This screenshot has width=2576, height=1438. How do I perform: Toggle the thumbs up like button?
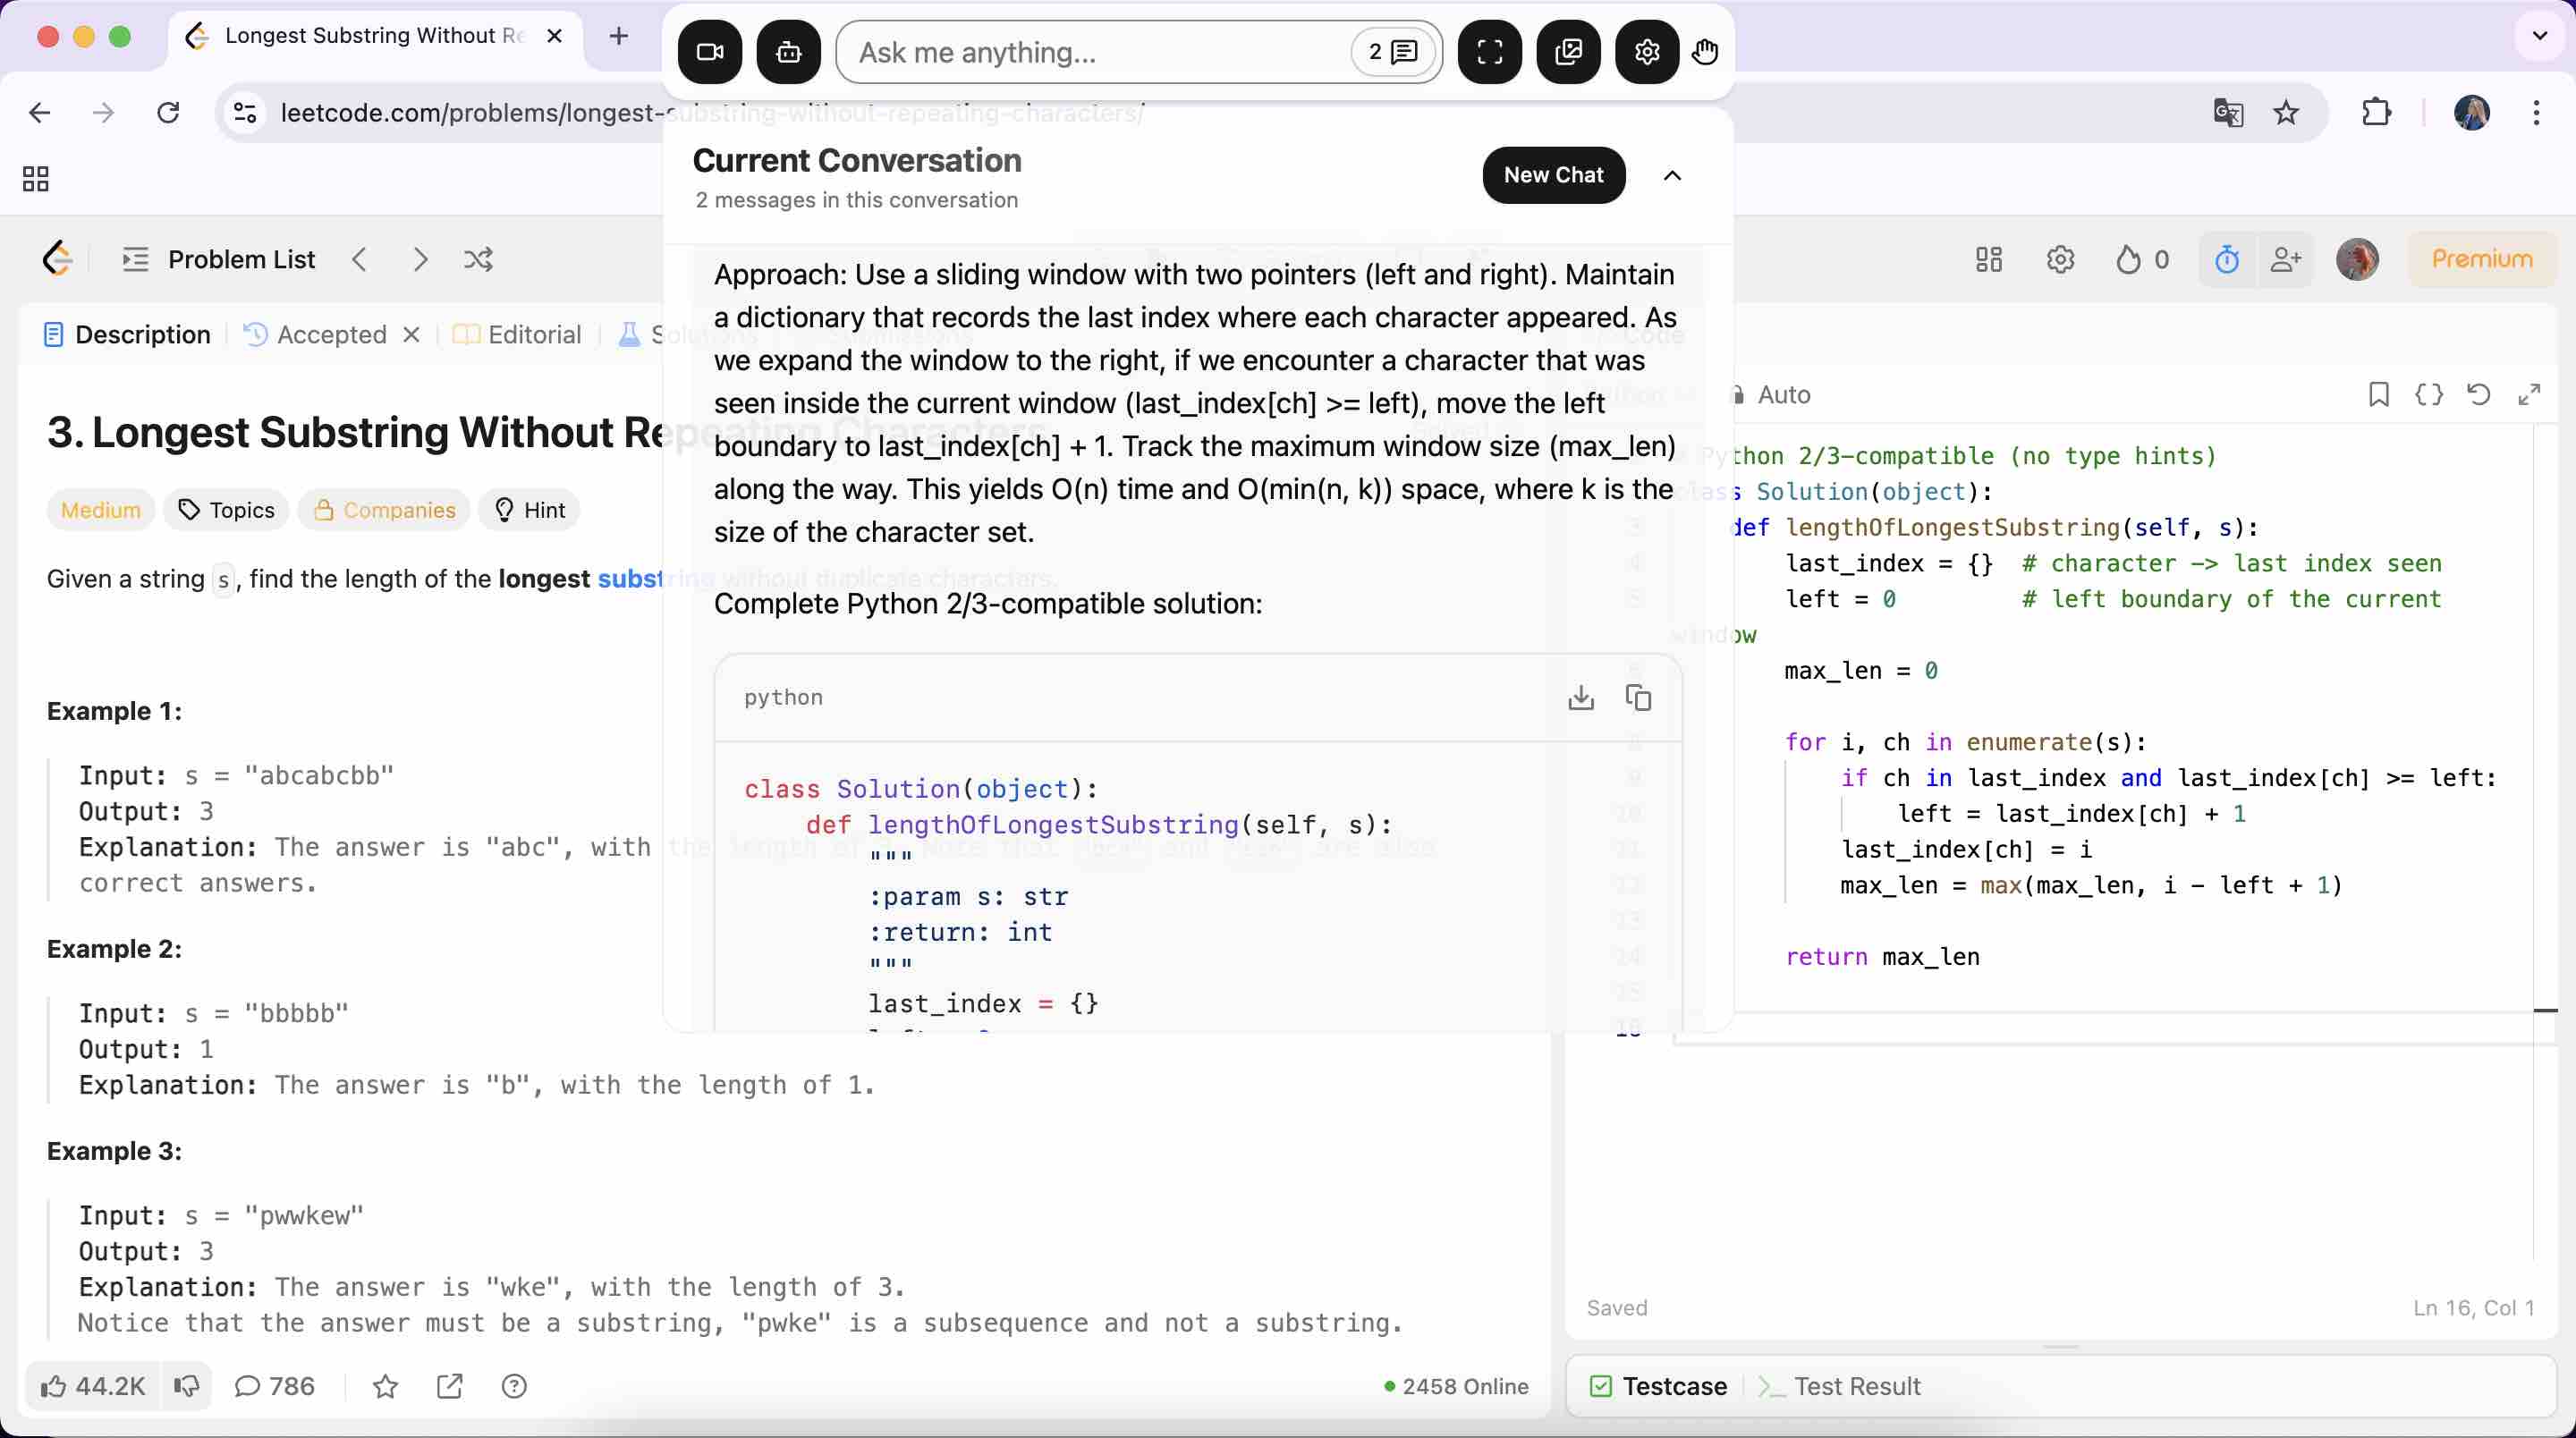[x=54, y=1386]
